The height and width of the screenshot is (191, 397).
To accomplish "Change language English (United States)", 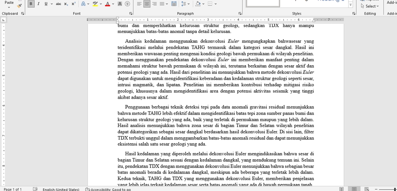I will 61,189.
